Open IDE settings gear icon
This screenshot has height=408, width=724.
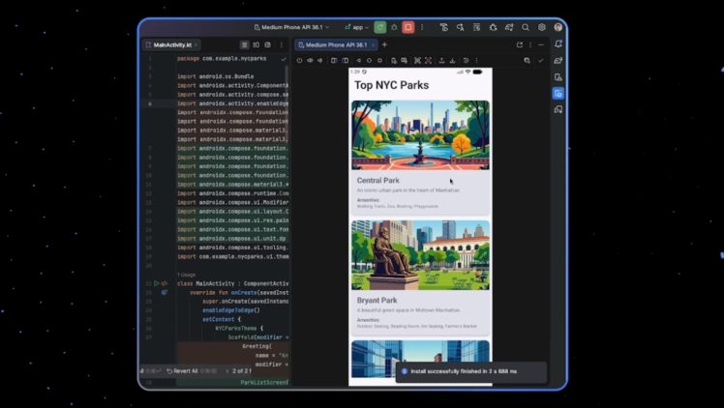click(x=542, y=27)
